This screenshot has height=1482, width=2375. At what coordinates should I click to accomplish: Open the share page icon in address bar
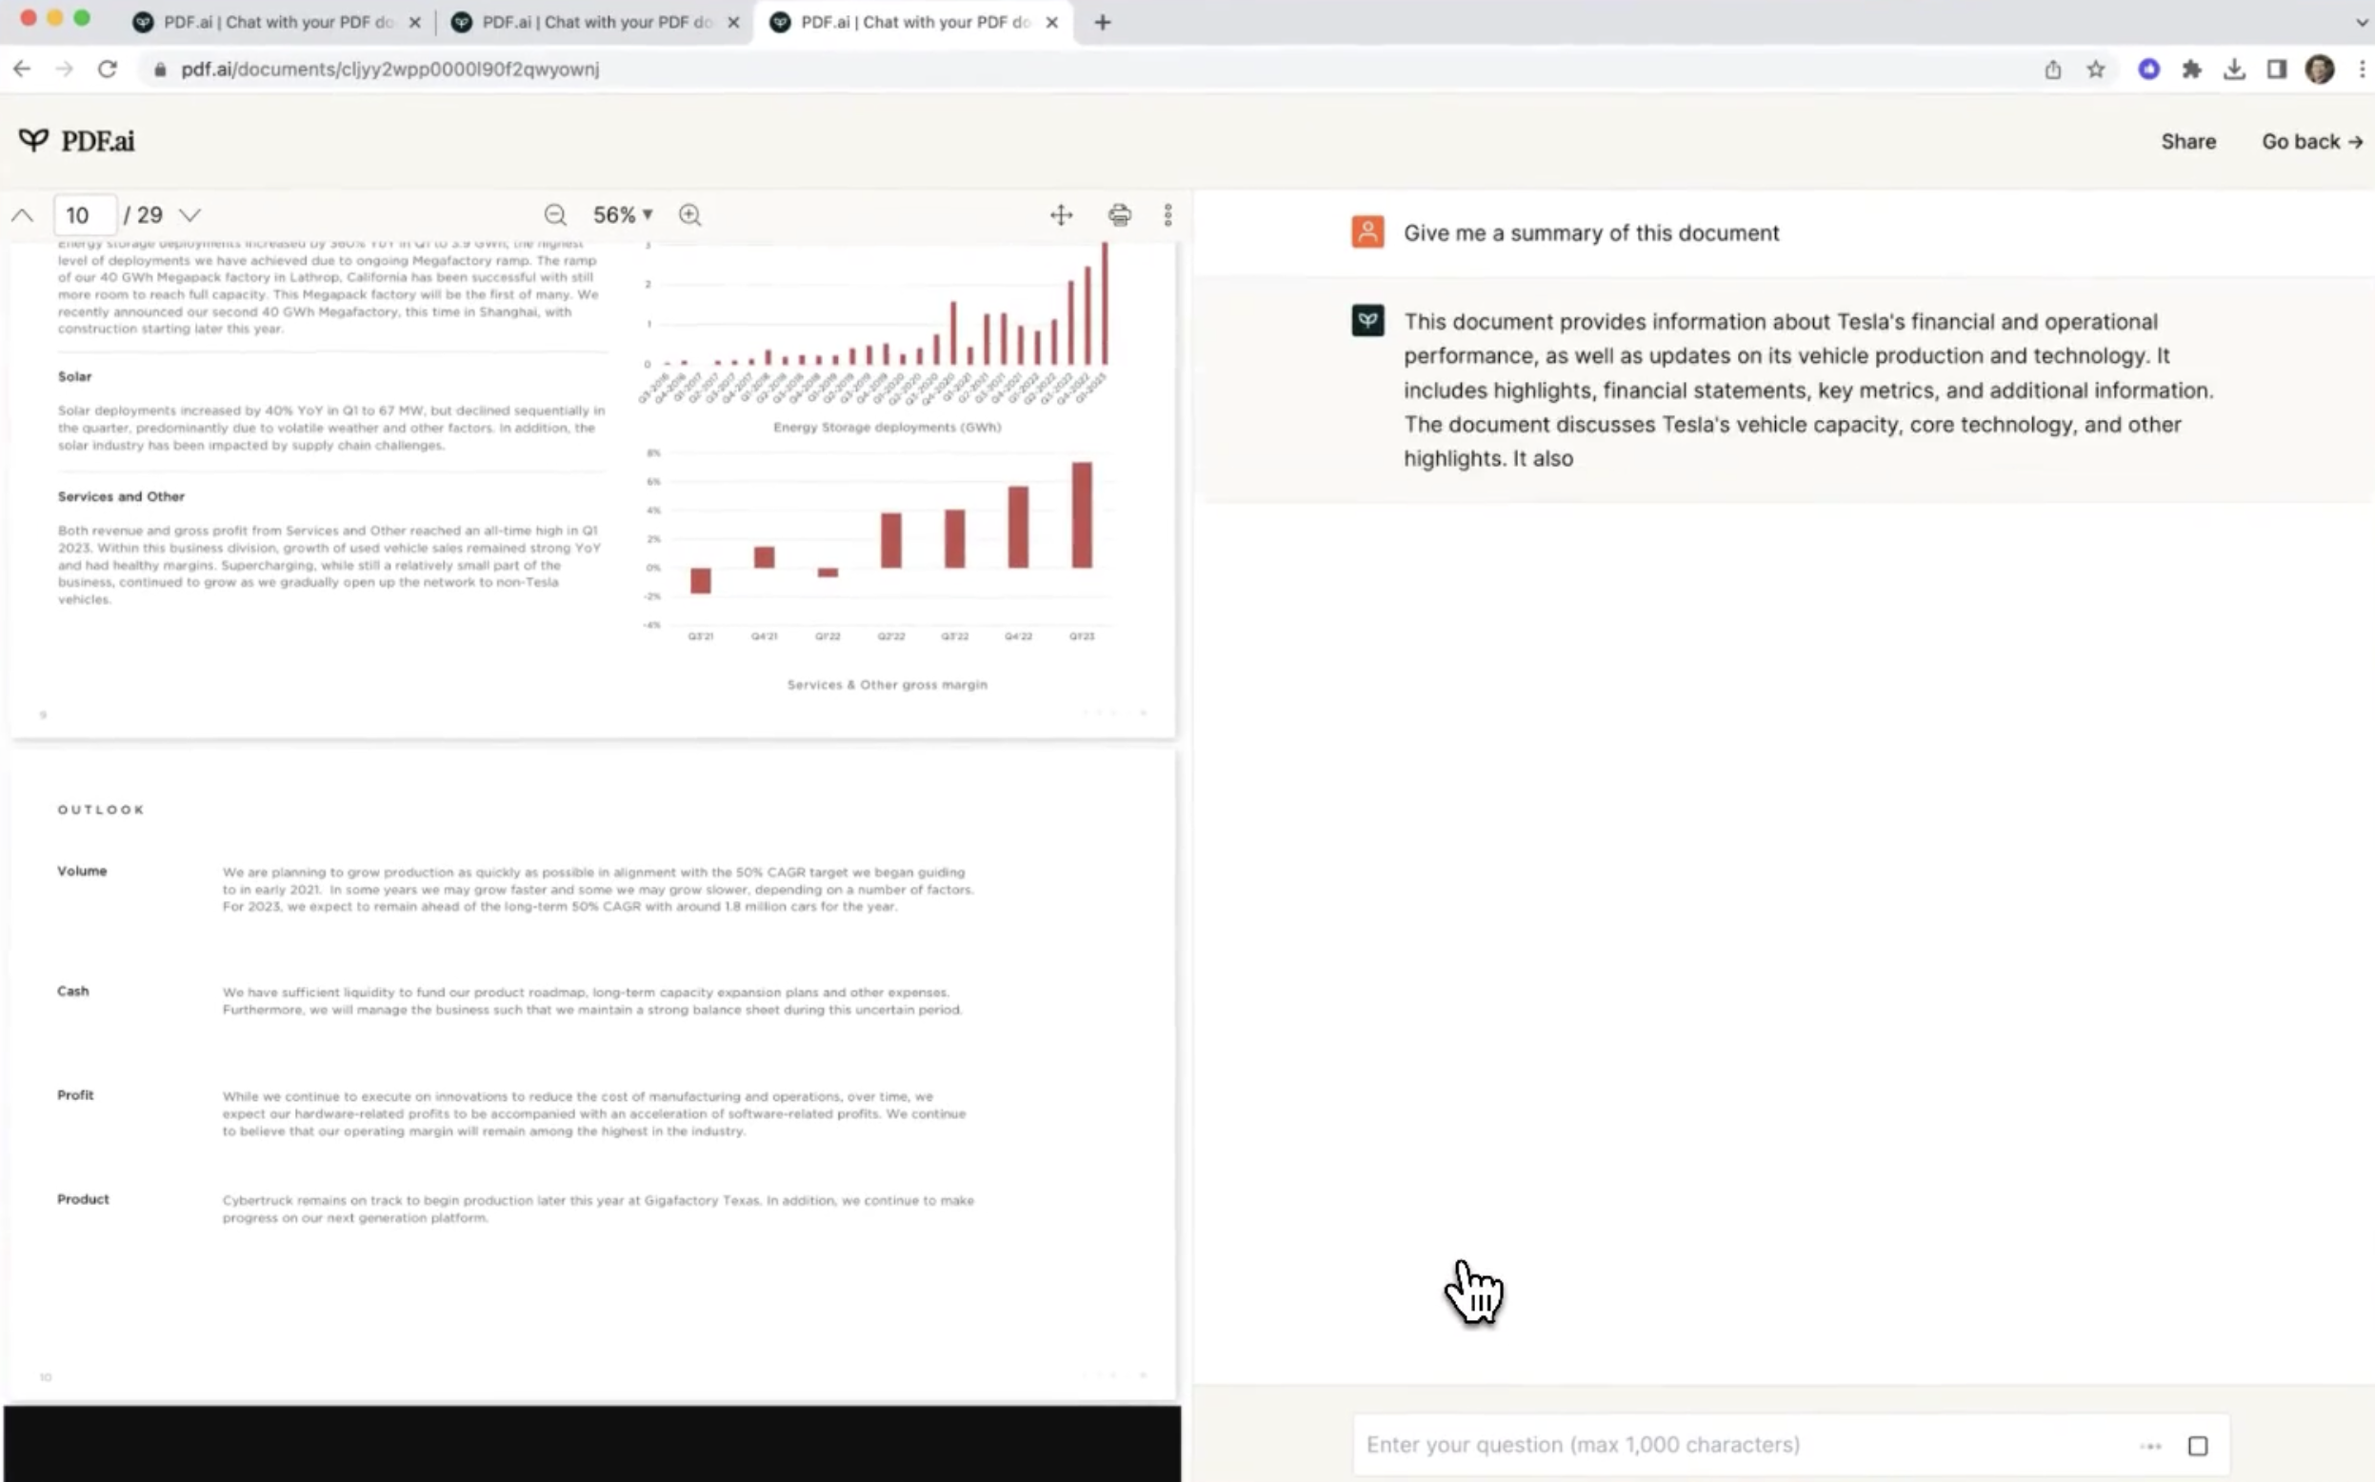point(2052,69)
